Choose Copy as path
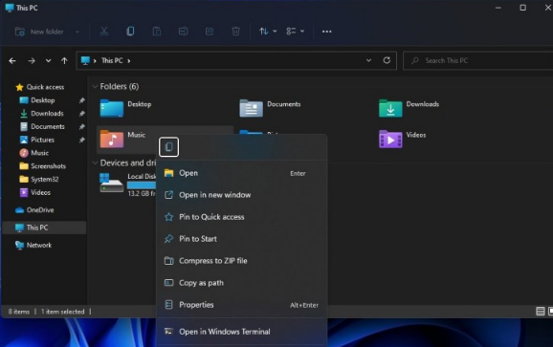 point(242,283)
